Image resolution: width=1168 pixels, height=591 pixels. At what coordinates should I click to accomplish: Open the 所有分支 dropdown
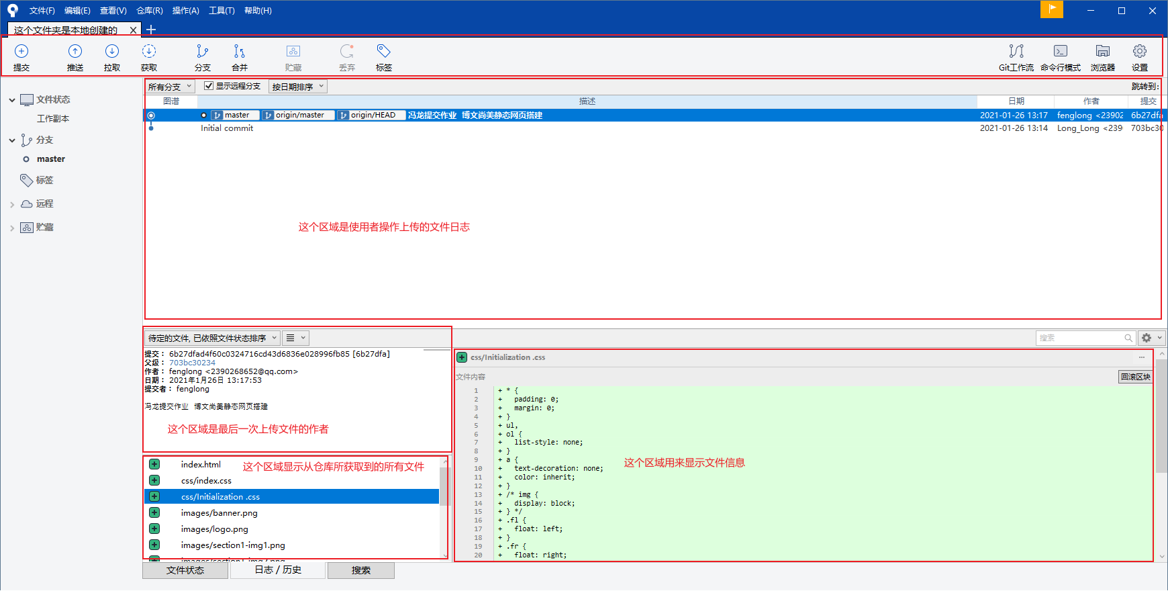pos(170,87)
